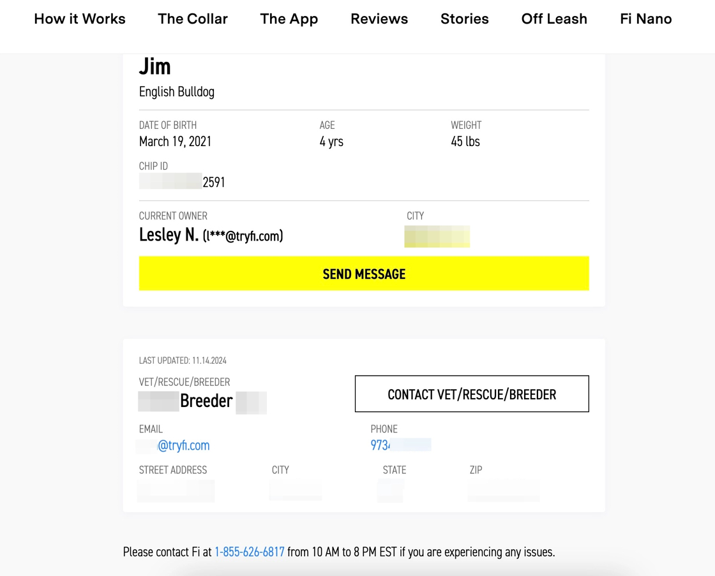Image resolution: width=715 pixels, height=576 pixels.
Task: Open The App navigation link
Action: (289, 19)
